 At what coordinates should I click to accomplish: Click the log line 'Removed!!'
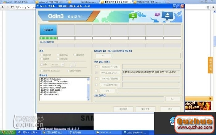50,94
